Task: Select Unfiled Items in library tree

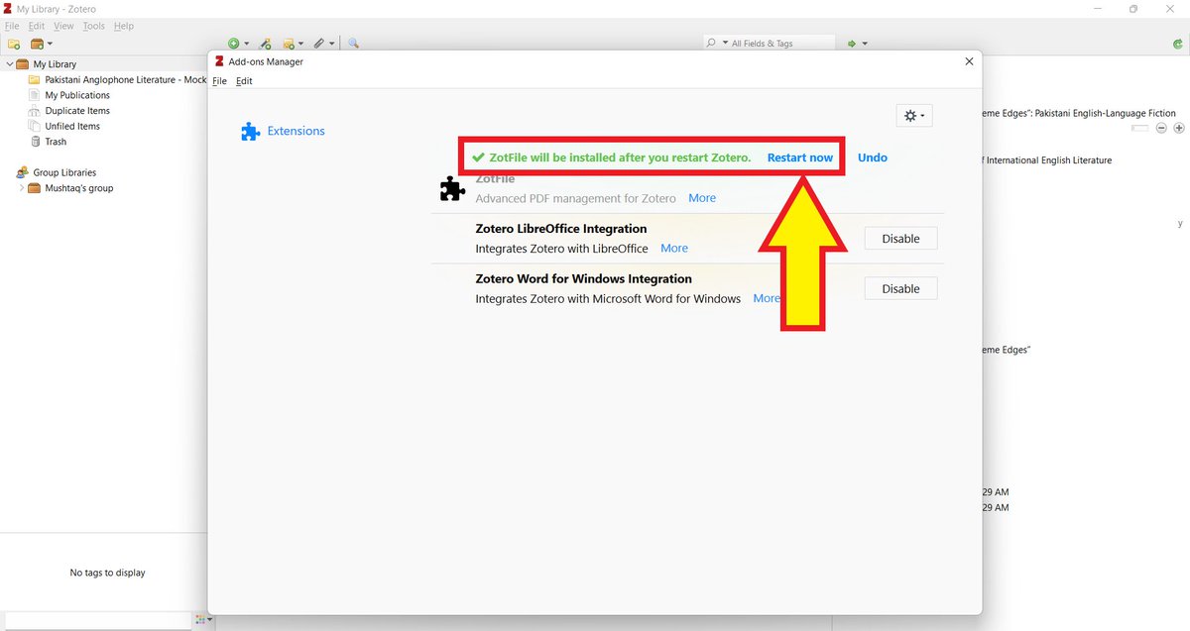Action: [x=72, y=126]
